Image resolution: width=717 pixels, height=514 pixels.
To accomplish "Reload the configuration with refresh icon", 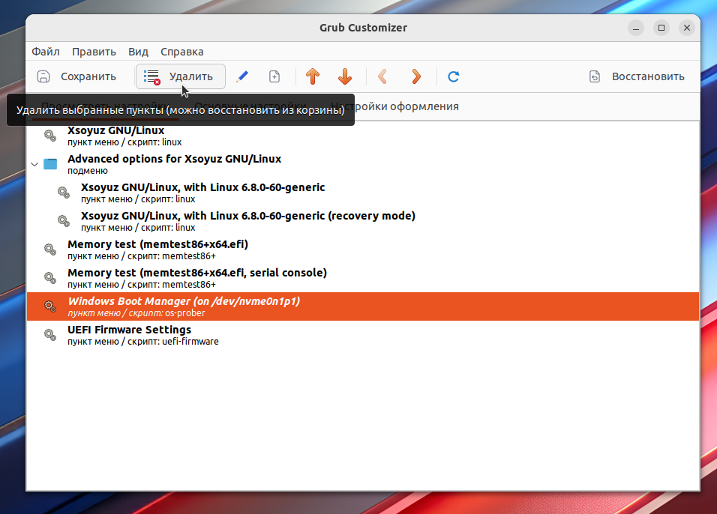I will 453,76.
